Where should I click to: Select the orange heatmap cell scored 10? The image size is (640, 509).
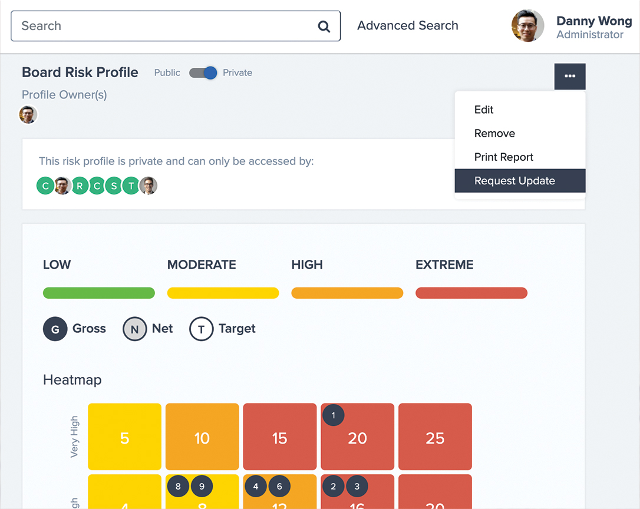[x=202, y=437]
